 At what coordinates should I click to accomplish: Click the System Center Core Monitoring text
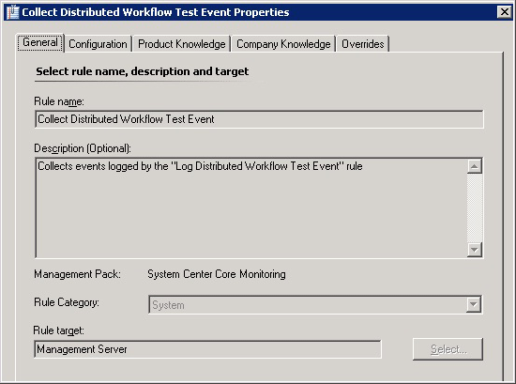tap(217, 274)
